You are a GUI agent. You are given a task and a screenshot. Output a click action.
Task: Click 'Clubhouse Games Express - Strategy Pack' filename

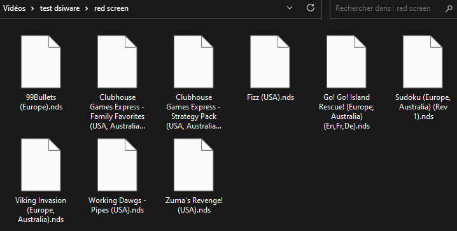coord(194,111)
